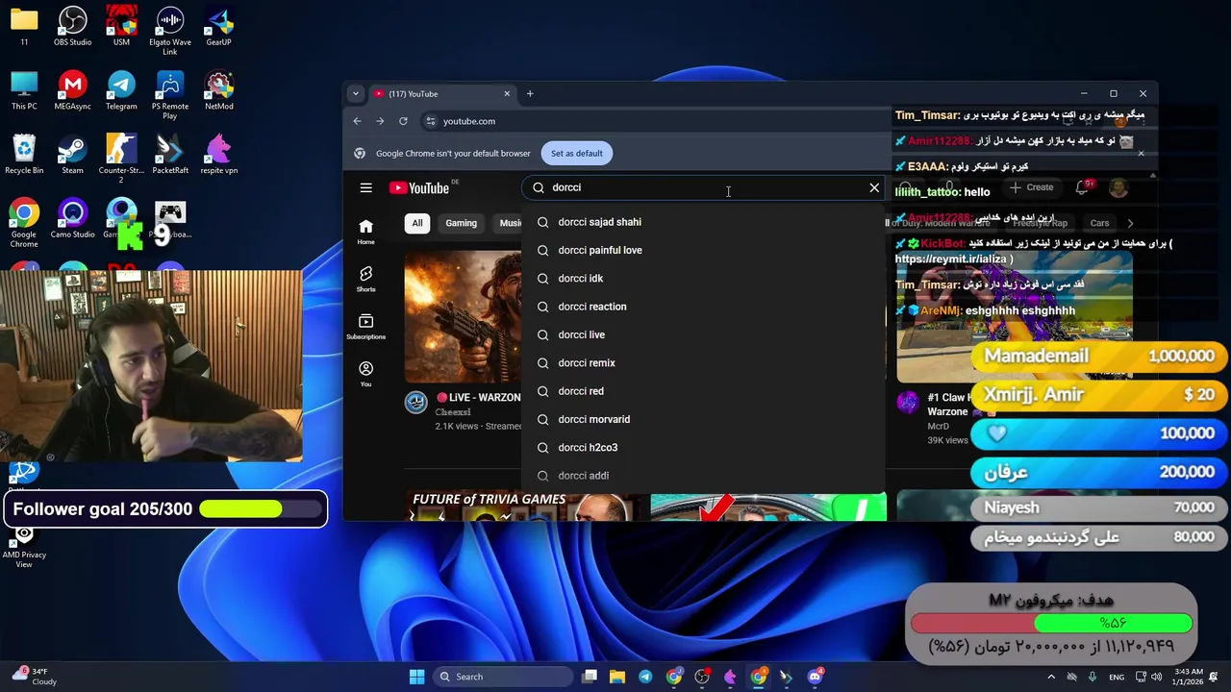Open the clock showing 3:43 AM
1231x692 pixels.
1188,677
